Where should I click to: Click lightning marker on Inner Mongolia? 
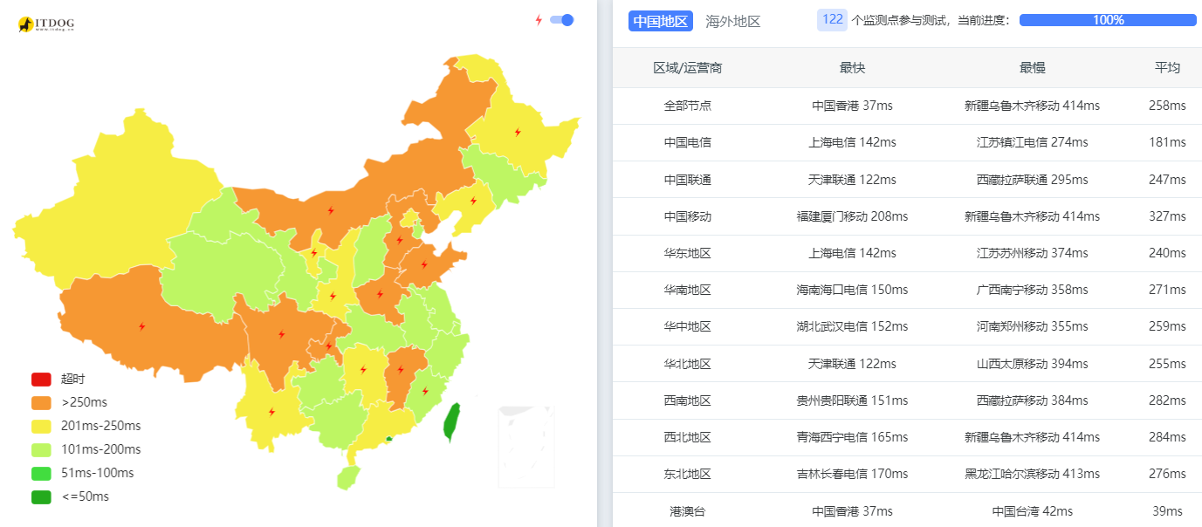click(x=331, y=210)
